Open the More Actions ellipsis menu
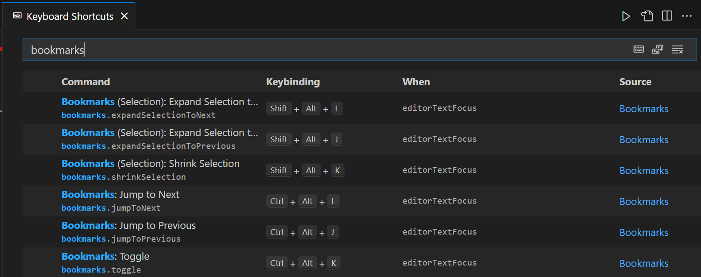701x277 pixels. [687, 16]
